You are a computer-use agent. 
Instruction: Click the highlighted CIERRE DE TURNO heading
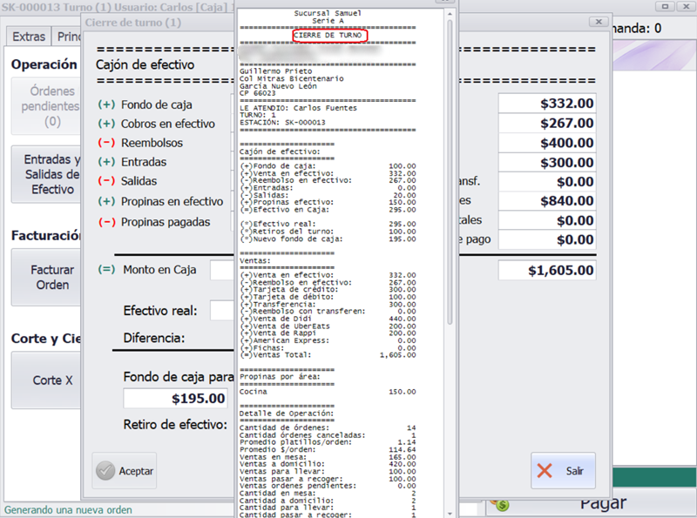(x=329, y=36)
